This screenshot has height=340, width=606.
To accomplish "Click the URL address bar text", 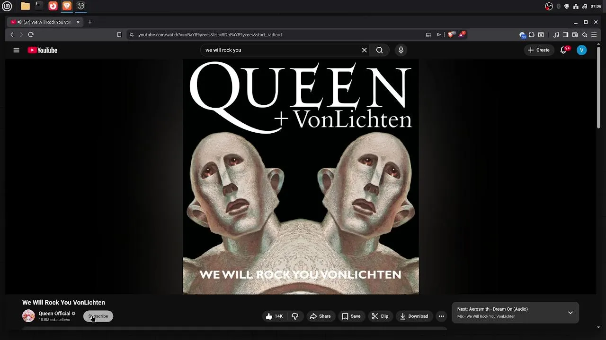I will coord(210,34).
